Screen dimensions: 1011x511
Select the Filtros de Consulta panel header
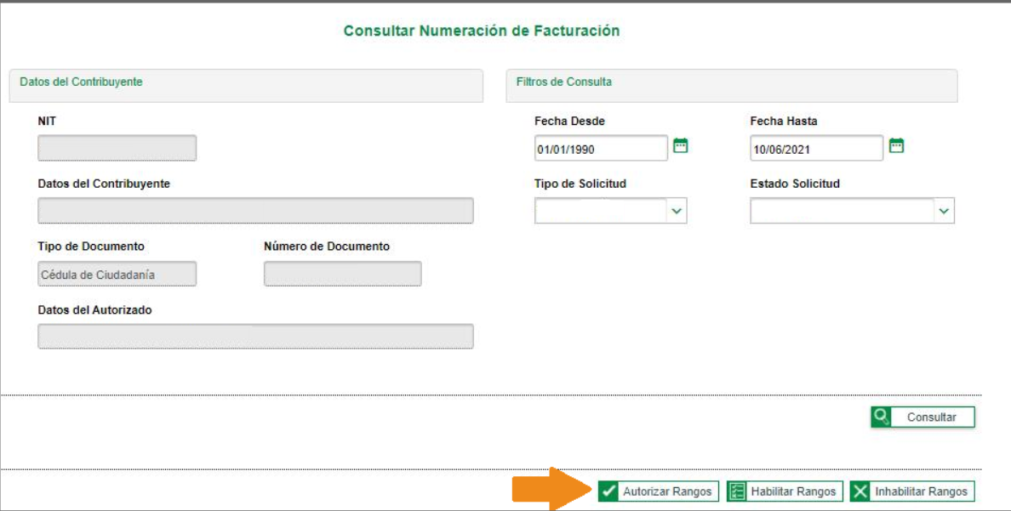[732, 85]
